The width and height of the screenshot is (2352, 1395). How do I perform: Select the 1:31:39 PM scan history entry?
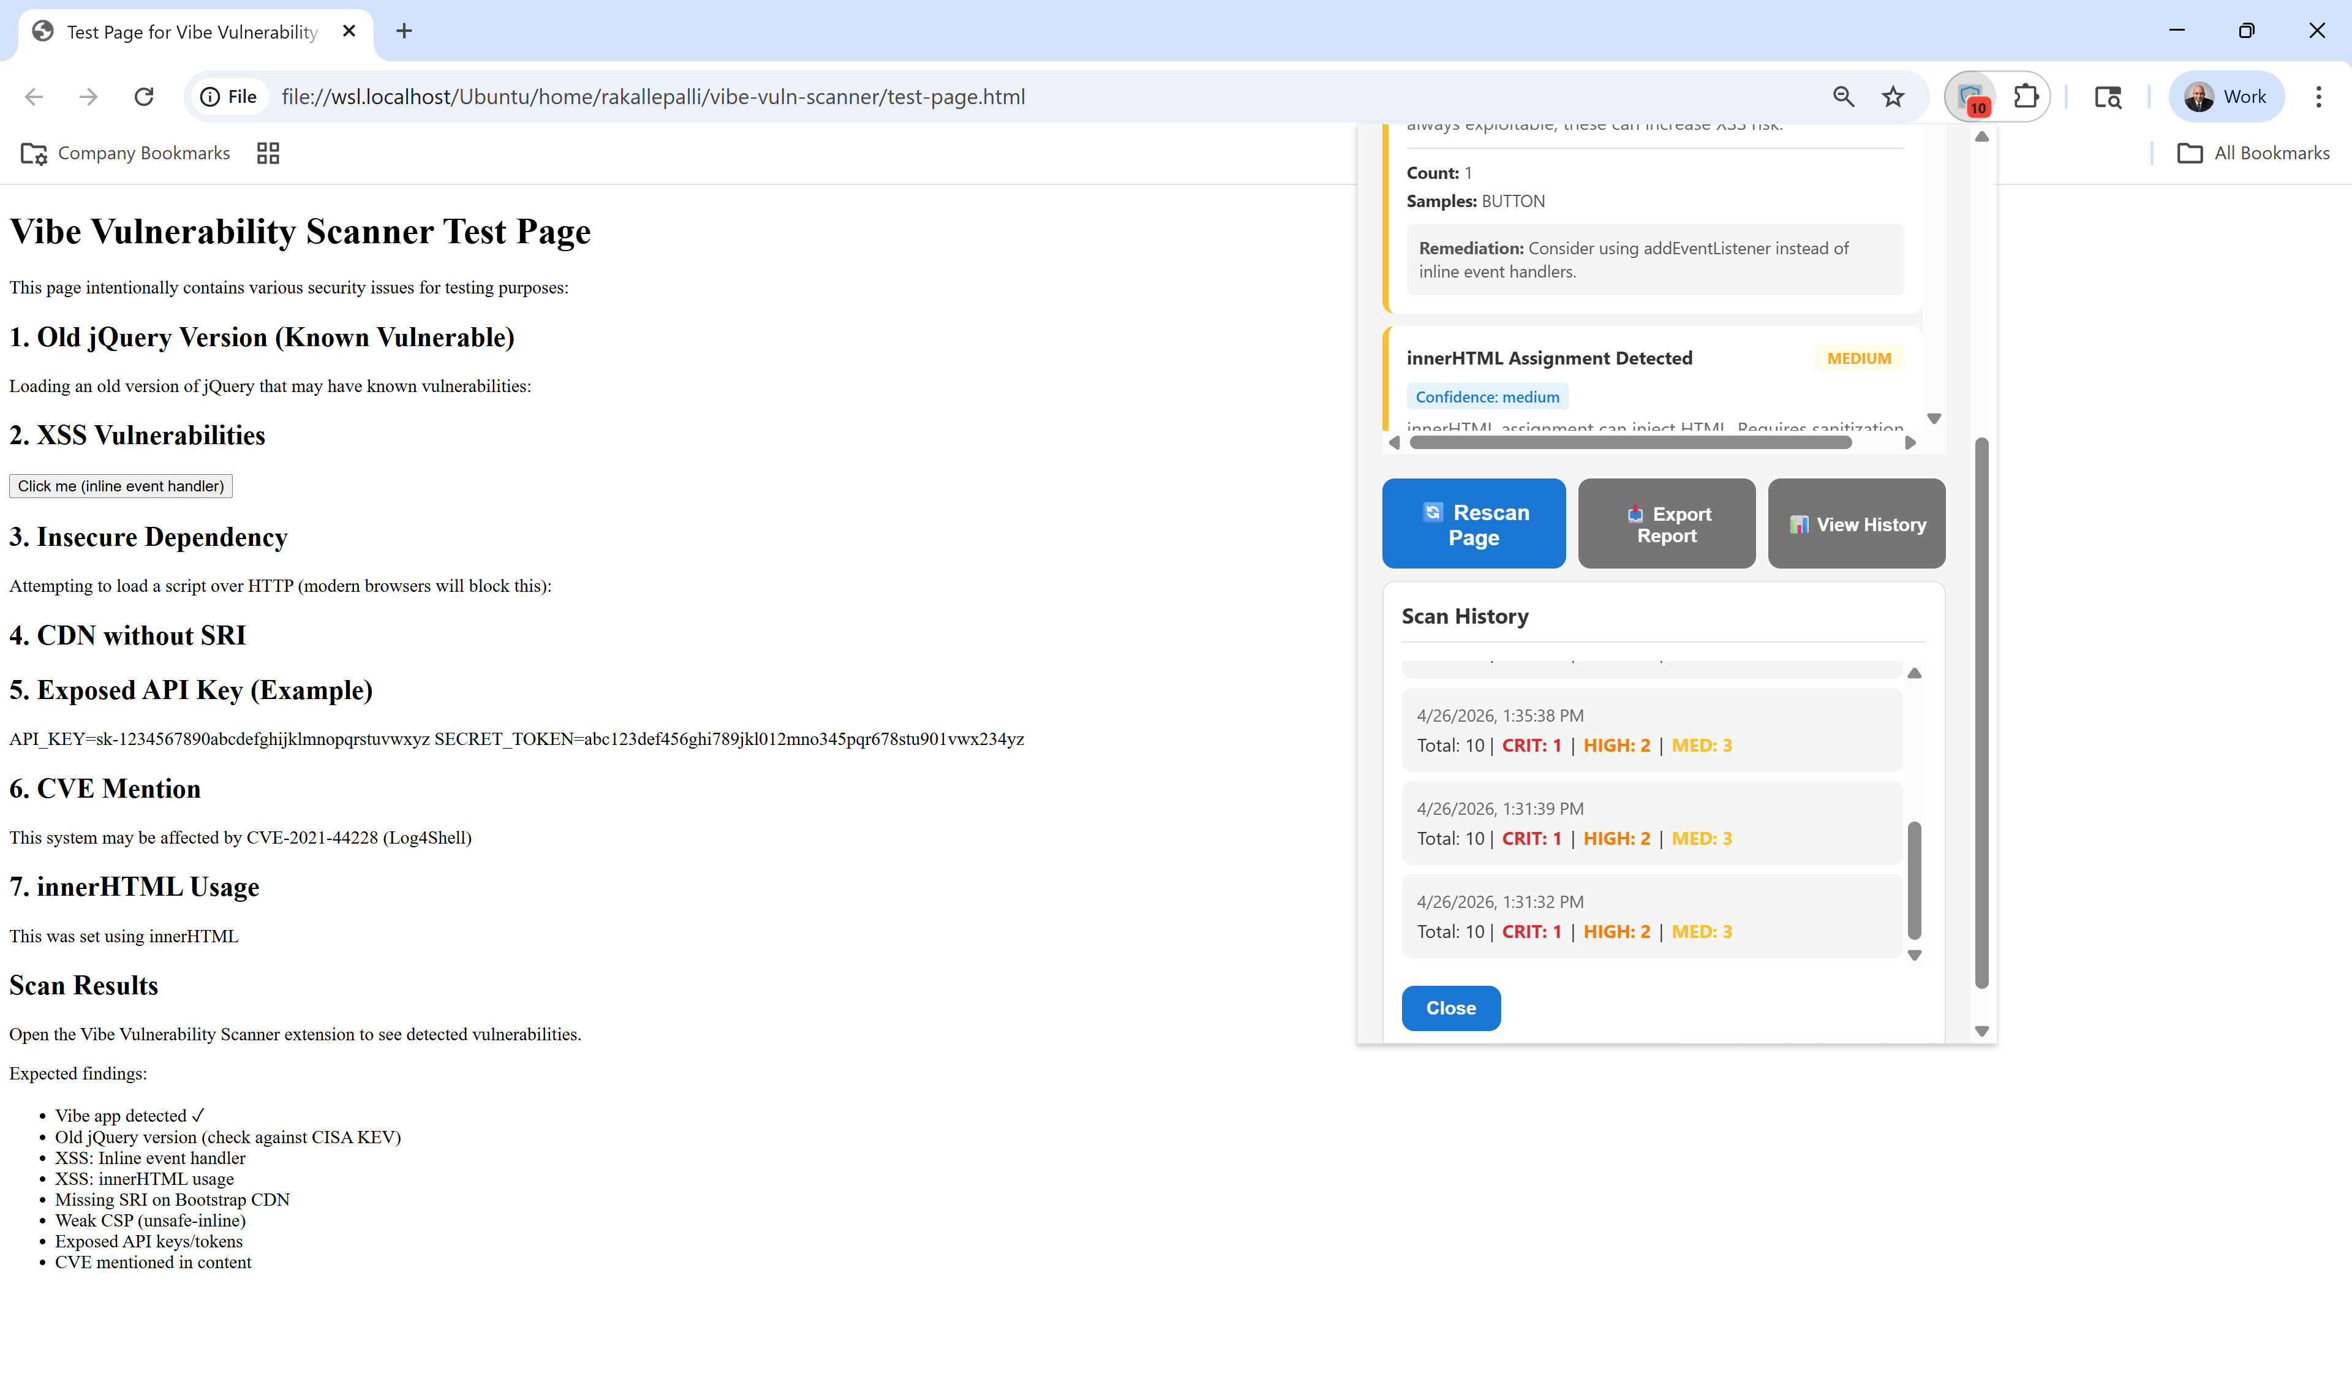point(1651,823)
